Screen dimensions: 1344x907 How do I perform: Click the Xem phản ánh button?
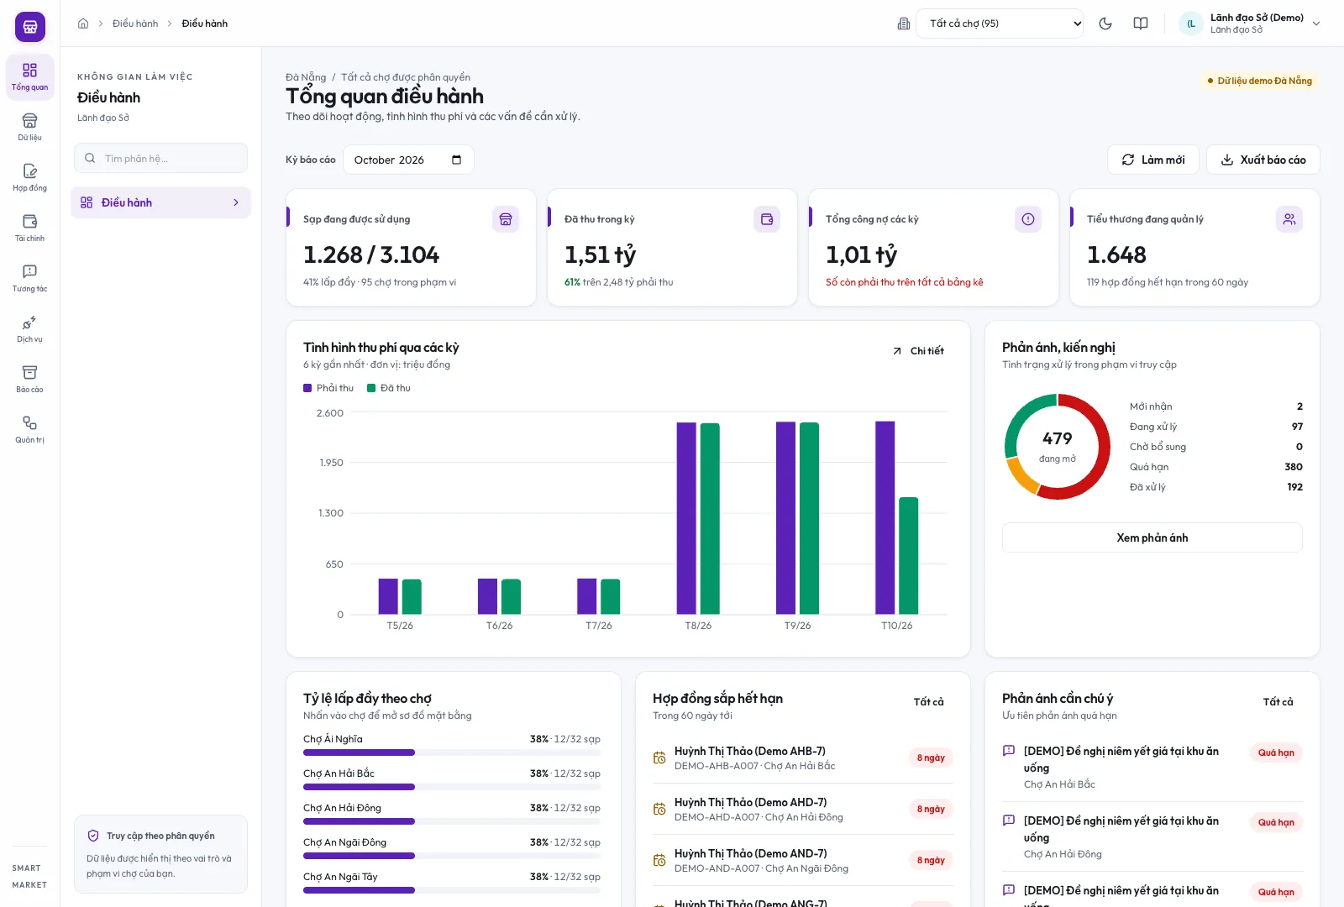pos(1152,537)
